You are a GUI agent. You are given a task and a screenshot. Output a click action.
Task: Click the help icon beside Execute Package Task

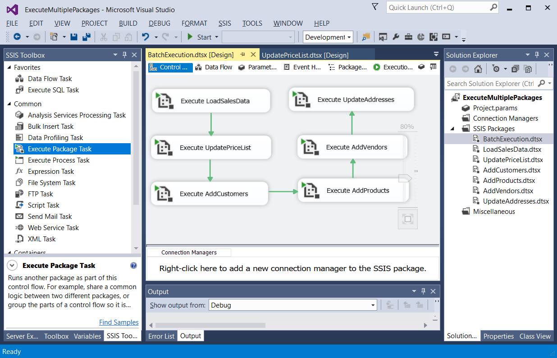click(133, 265)
